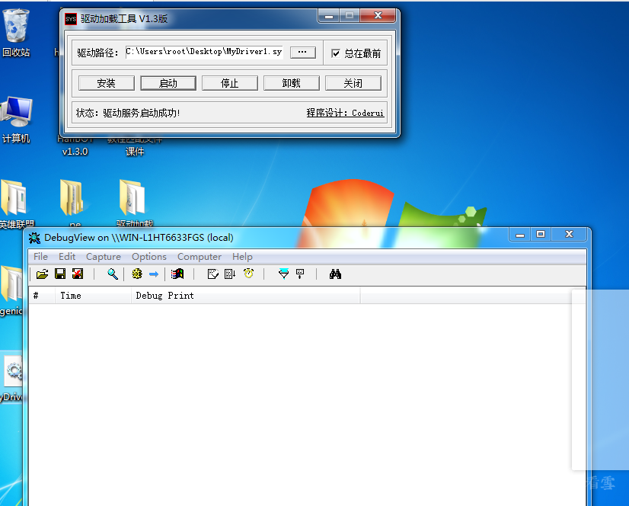The width and height of the screenshot is (629, 506).
Task: Close the DebugView window
Action: [570, 235]
